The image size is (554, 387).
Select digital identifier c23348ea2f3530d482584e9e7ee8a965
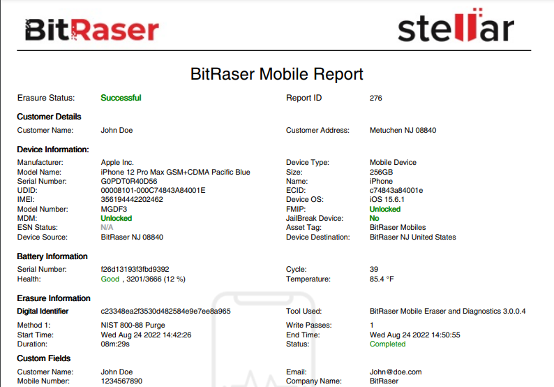pyautogui.click(x=165, y=312)
